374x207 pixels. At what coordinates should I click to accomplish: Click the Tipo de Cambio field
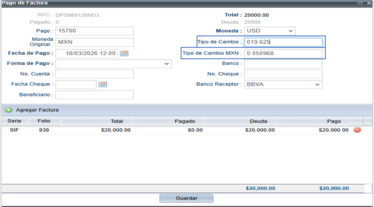coord(283,42)
